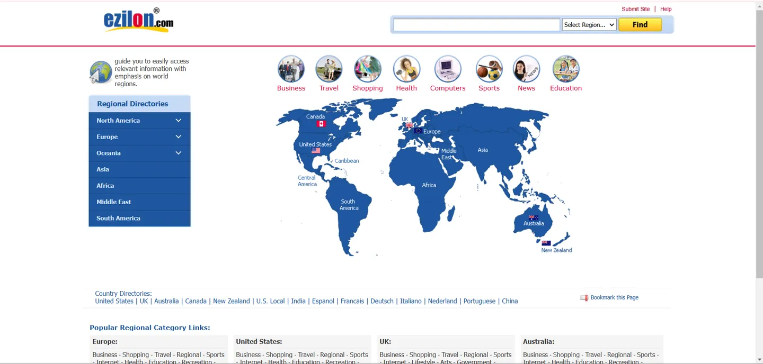Open the Help link
The image size is (763, 364).
click(666, 9)
